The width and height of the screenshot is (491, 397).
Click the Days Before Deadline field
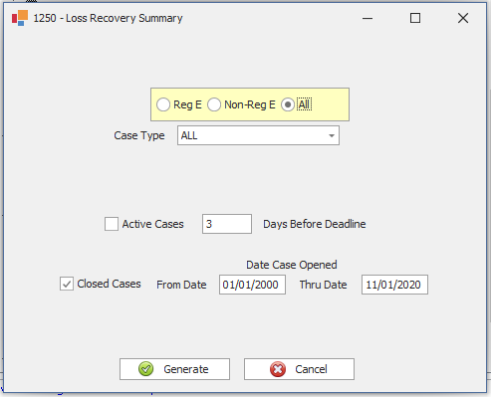coord(227,224)
